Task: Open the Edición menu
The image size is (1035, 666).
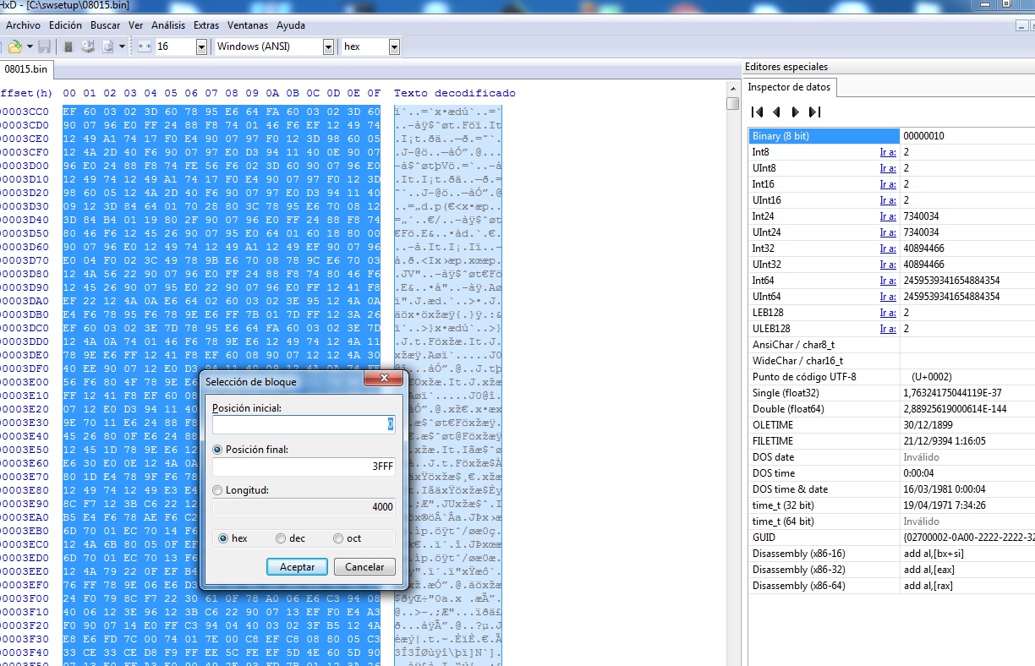Action: [x=66, y=25]
